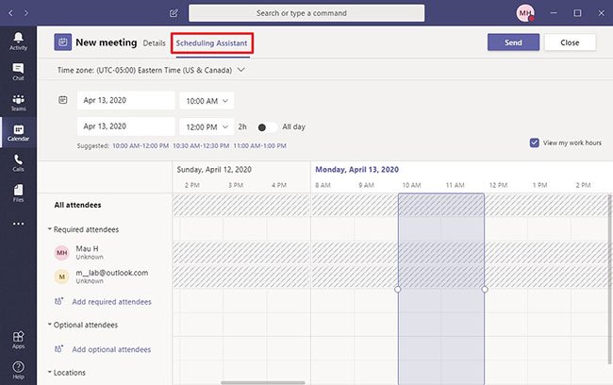The width and height of the screenshot is (613, 385).
Task: Click the New meeting calendar icon
Action: 63,42
